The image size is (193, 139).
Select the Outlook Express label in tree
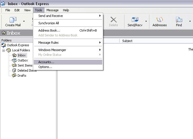(18, 45)
